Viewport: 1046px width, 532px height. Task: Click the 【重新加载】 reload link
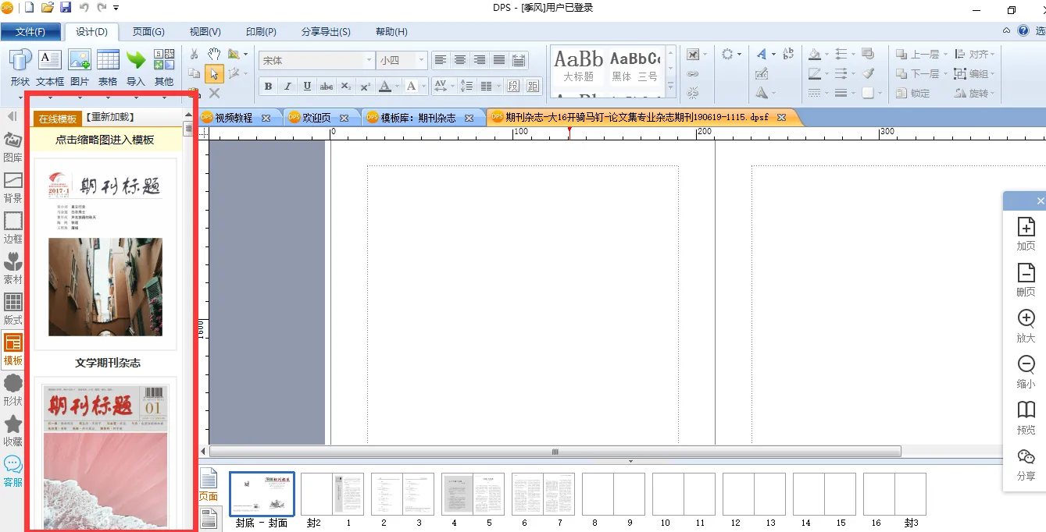110,117
